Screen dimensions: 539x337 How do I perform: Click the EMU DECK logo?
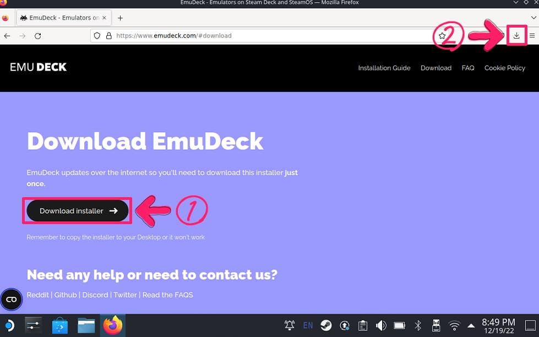38,67
